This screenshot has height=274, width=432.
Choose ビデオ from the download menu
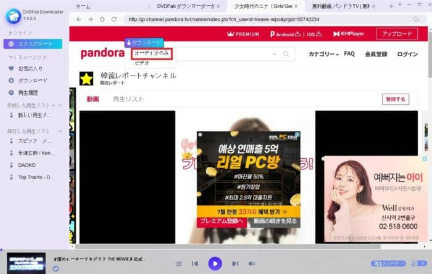click(142, 63)
